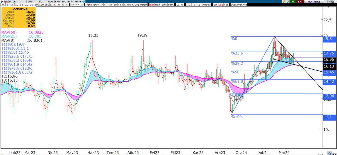Set price currency to TL in toolbar
This screenshot has height=155, width=337.
[x=189, y=5]
